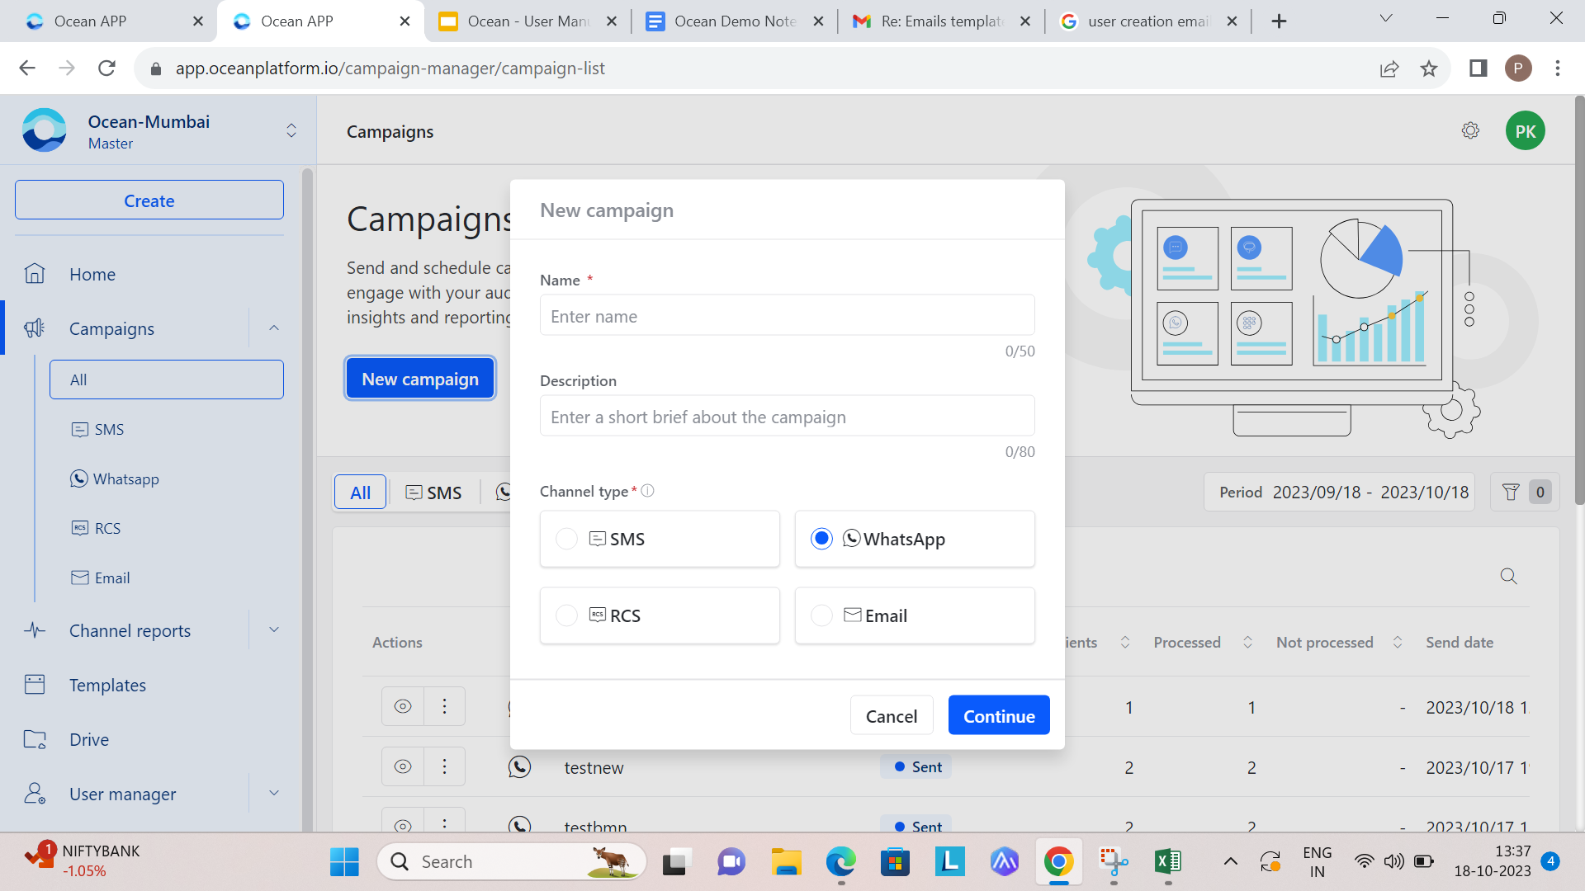
Task: Sort by the Not processed column arrows
Action: (1398, 642)
